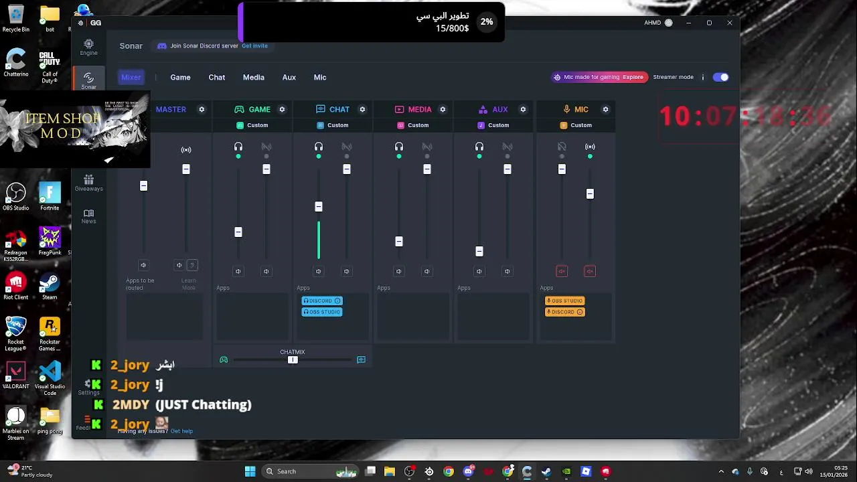Open the Engine section in sidebar
This screenshot has width=857, height=482.
[x=88, y=47]
